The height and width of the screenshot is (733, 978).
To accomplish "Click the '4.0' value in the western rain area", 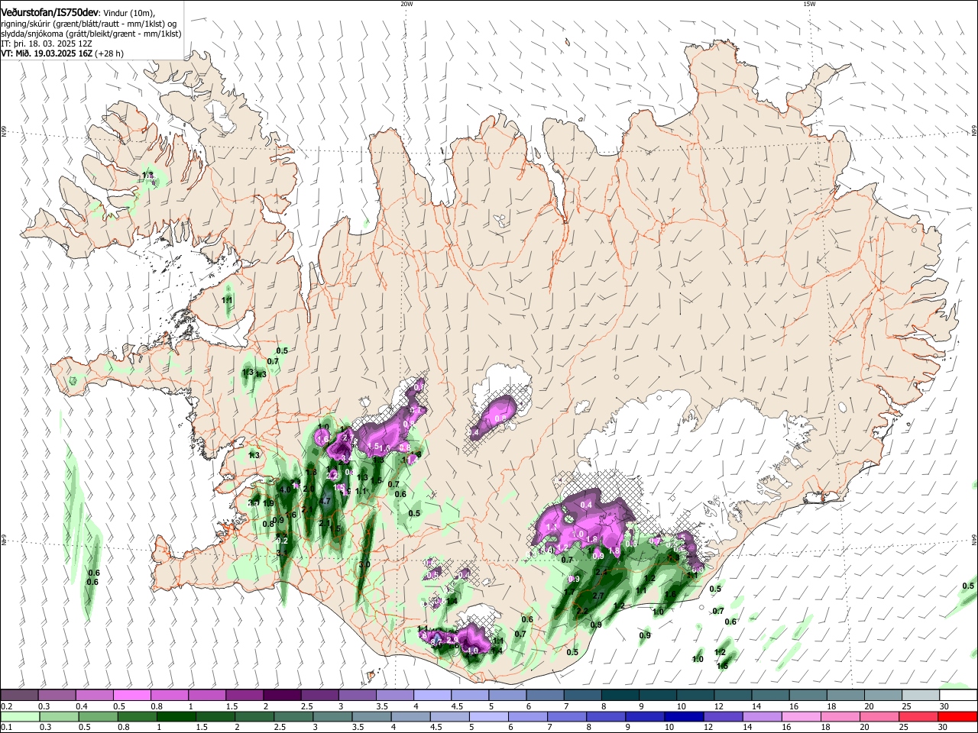I will point(285,489).
